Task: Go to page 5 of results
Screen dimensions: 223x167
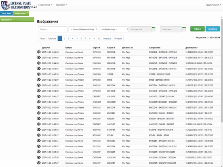Action: (x=77, y=38)
